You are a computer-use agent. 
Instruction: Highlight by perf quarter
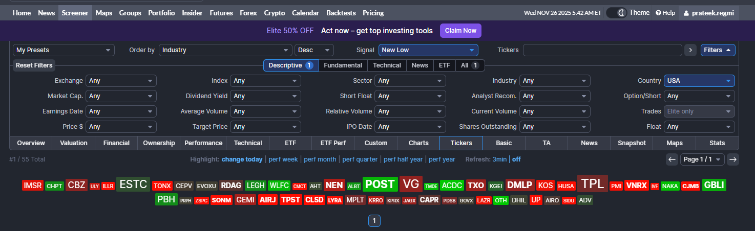360,159
